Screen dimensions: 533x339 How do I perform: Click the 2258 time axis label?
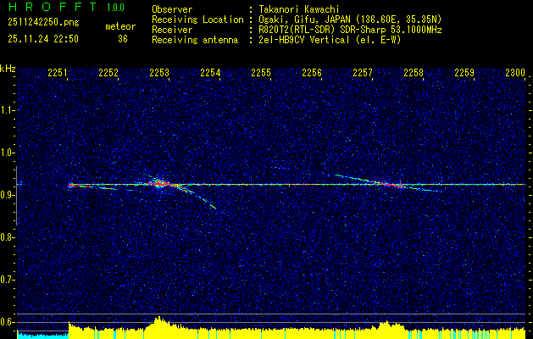click(x=414, y=72)
